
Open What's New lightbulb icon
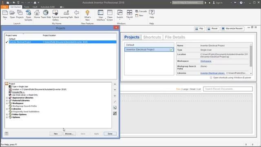coord(87,13)
